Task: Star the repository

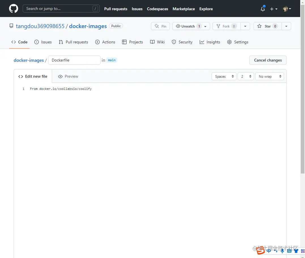Action: [x=268, y=26]
